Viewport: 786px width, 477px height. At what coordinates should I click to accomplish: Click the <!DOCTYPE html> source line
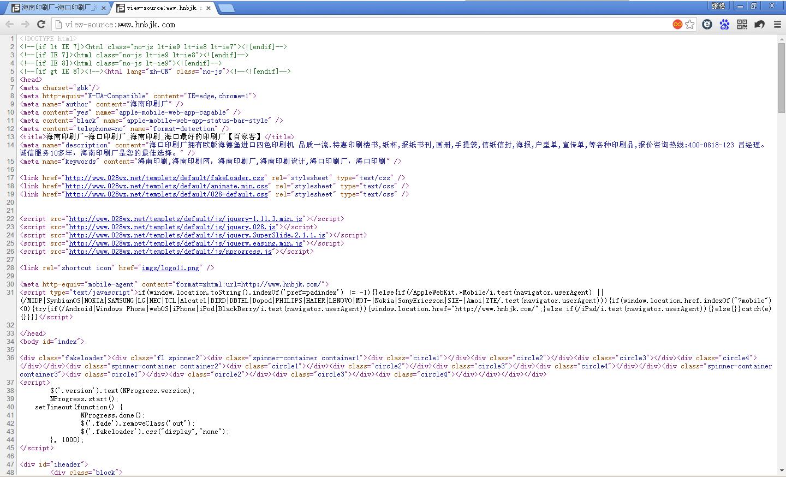click(48, 39)
